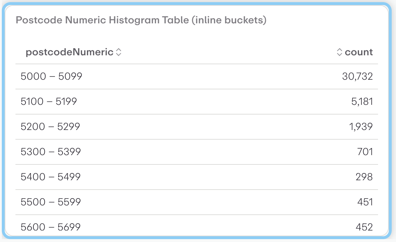Click the postcodeNumeric sort descending arrow
396x242 pixels.
pos(119,54)
